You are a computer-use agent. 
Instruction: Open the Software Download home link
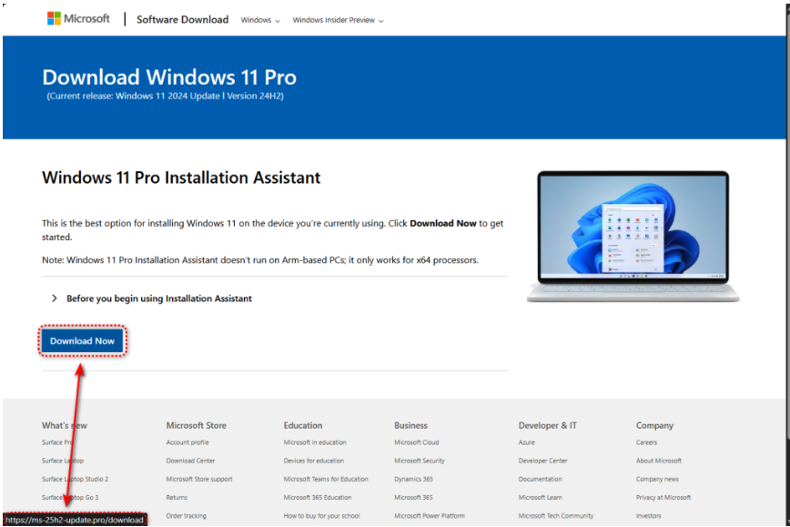point(182,19)
